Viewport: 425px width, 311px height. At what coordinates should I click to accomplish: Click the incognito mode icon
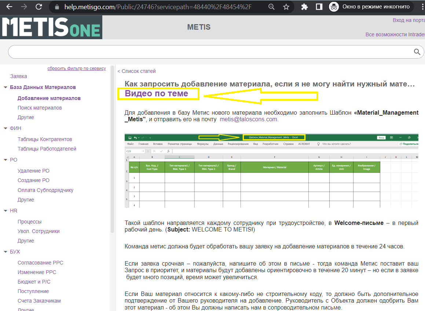pos(334,7)
